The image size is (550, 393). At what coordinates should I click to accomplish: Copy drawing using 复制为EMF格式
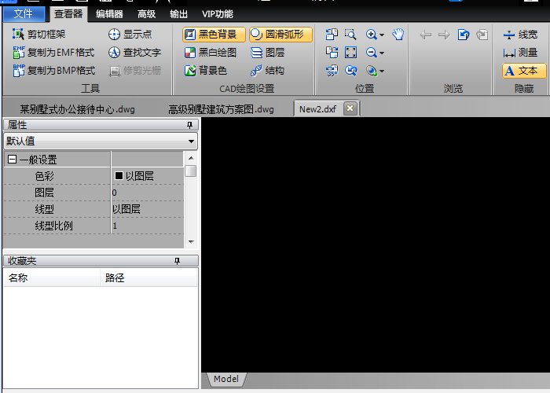(x=53, y=53)
